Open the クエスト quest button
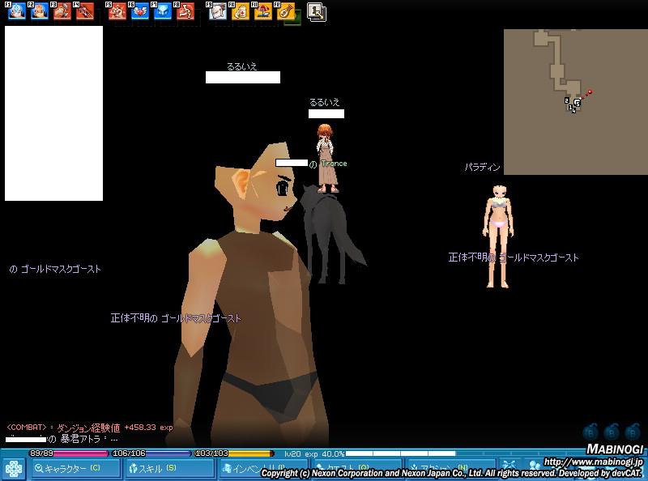 click(x=357, y=467)
